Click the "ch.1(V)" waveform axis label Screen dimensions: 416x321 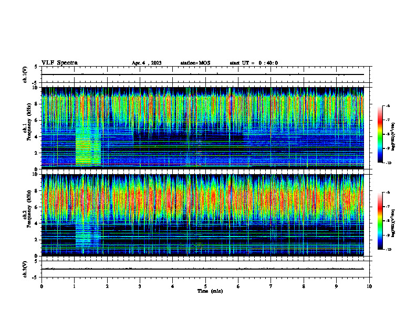point(25,74)
